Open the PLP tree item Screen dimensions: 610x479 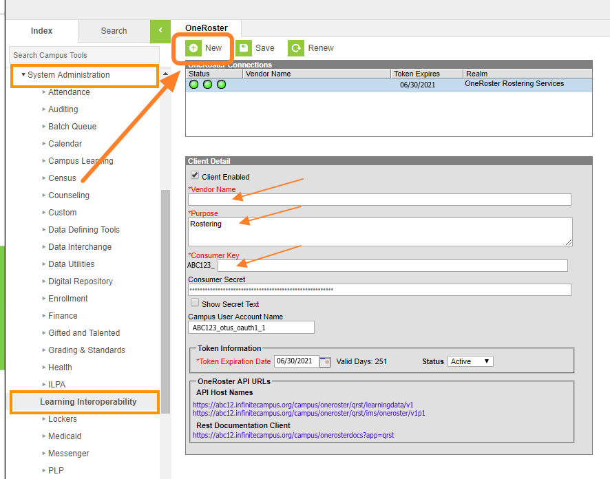[x=56, y=471]
